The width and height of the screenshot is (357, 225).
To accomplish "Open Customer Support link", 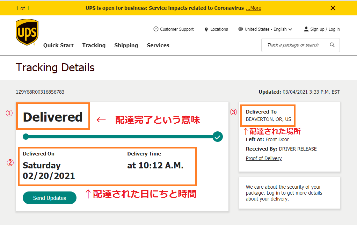I will pyautogui.click(x=177, y=29).
